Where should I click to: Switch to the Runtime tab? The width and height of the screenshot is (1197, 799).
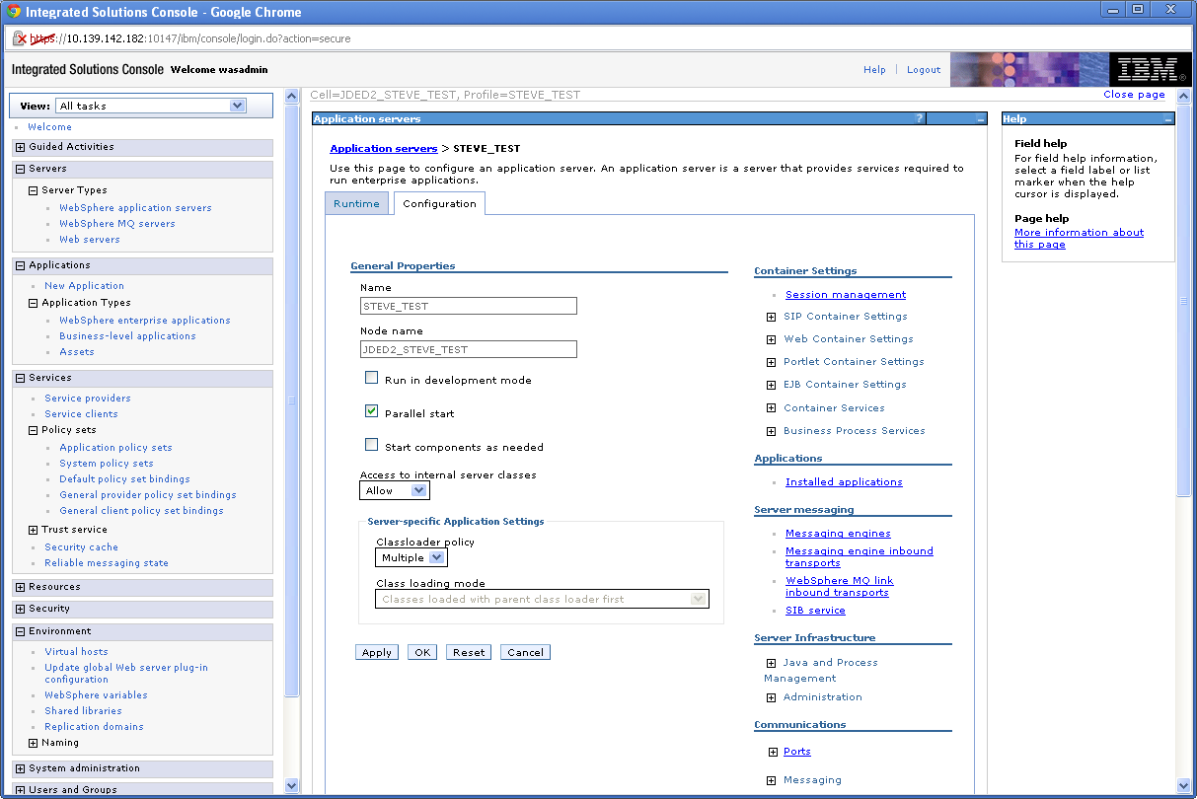coord(356,203)
